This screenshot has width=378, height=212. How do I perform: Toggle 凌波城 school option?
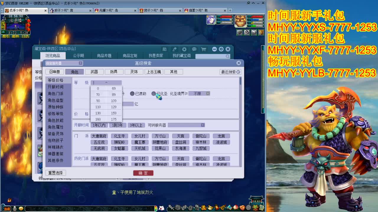click(x=221, y=142)
